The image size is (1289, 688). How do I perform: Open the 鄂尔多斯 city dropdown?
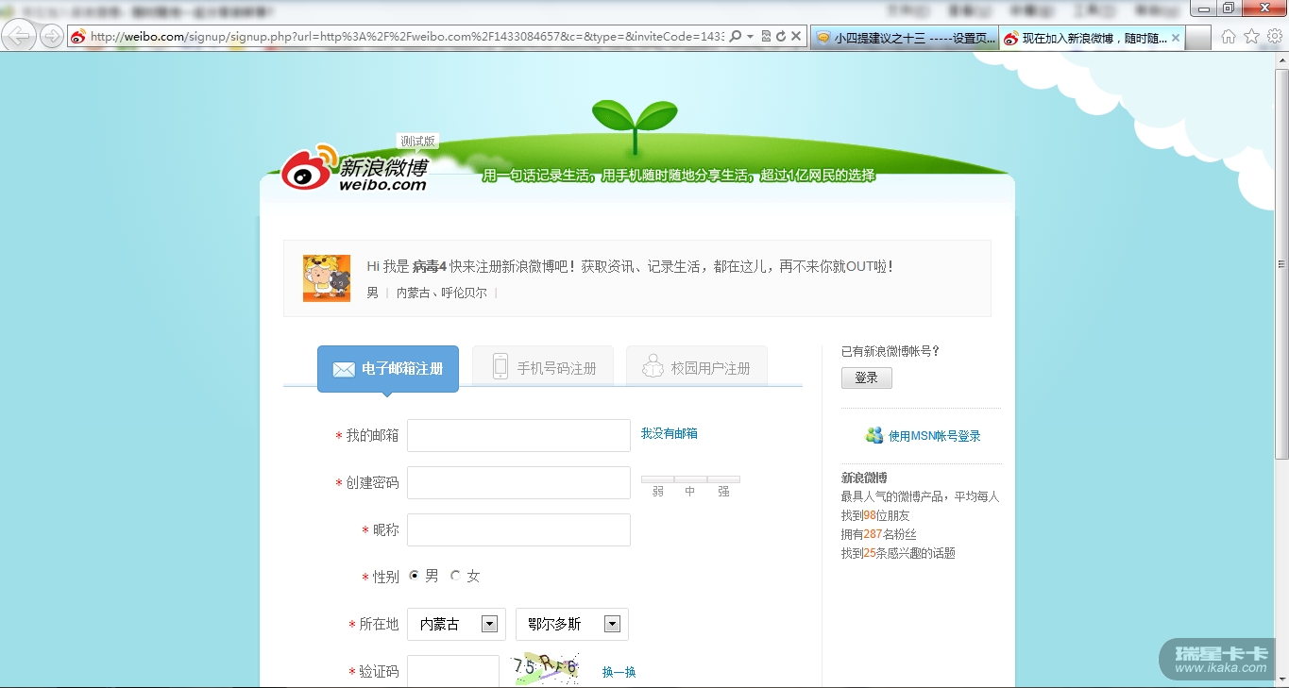tap(572, 624)
